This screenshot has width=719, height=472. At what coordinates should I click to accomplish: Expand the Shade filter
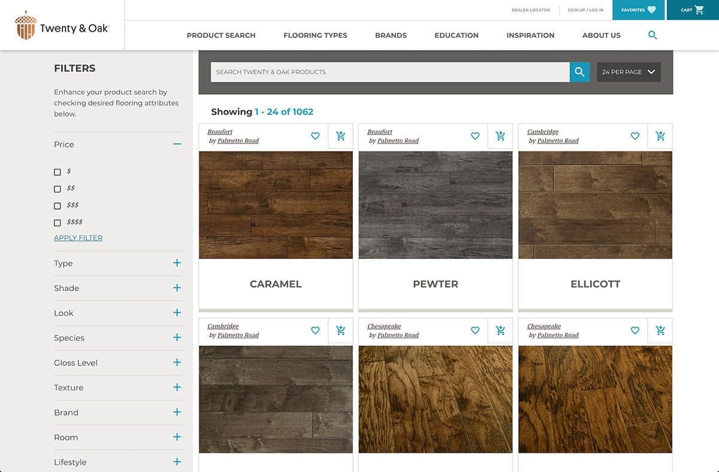(177, 288)
